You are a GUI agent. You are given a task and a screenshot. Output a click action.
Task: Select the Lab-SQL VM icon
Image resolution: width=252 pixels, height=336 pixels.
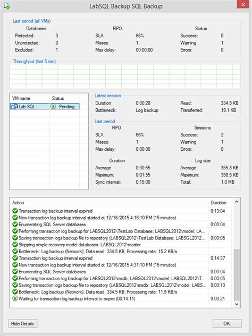[14, 107]
